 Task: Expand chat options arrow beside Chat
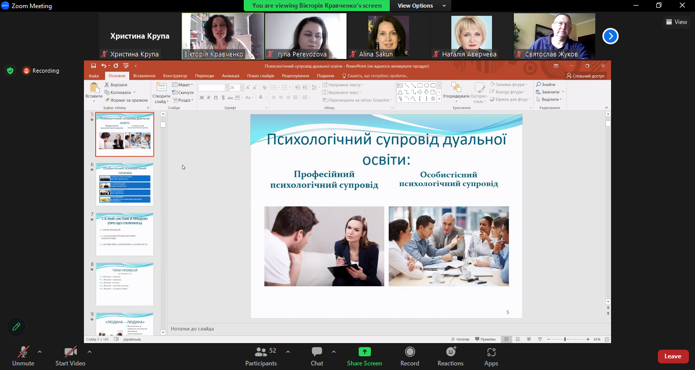pyautogui.click(x=334, y=351)
